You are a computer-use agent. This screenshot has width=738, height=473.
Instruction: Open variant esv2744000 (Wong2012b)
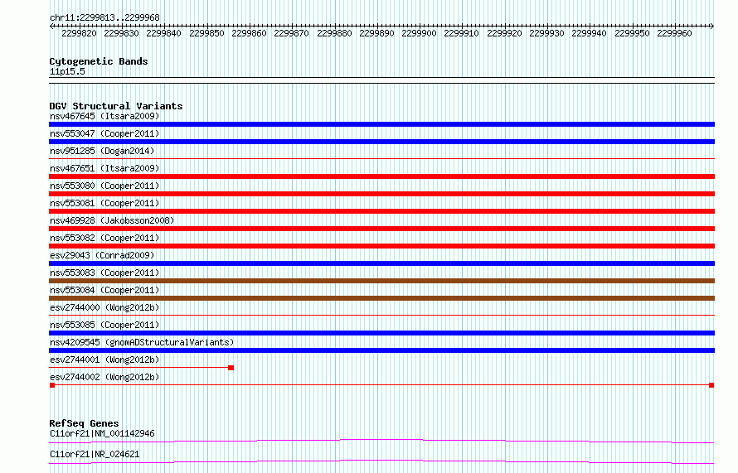pos(104,307)
